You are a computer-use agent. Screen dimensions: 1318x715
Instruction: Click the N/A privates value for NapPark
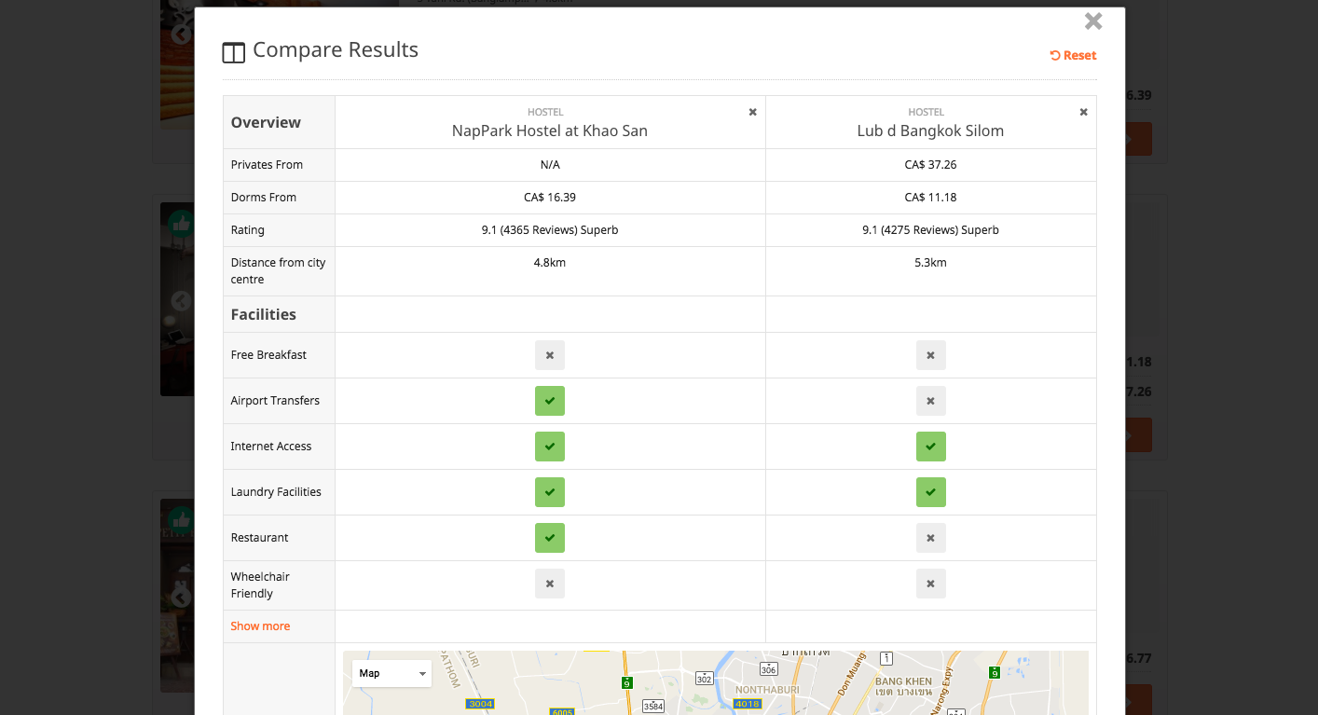(550, 165)
